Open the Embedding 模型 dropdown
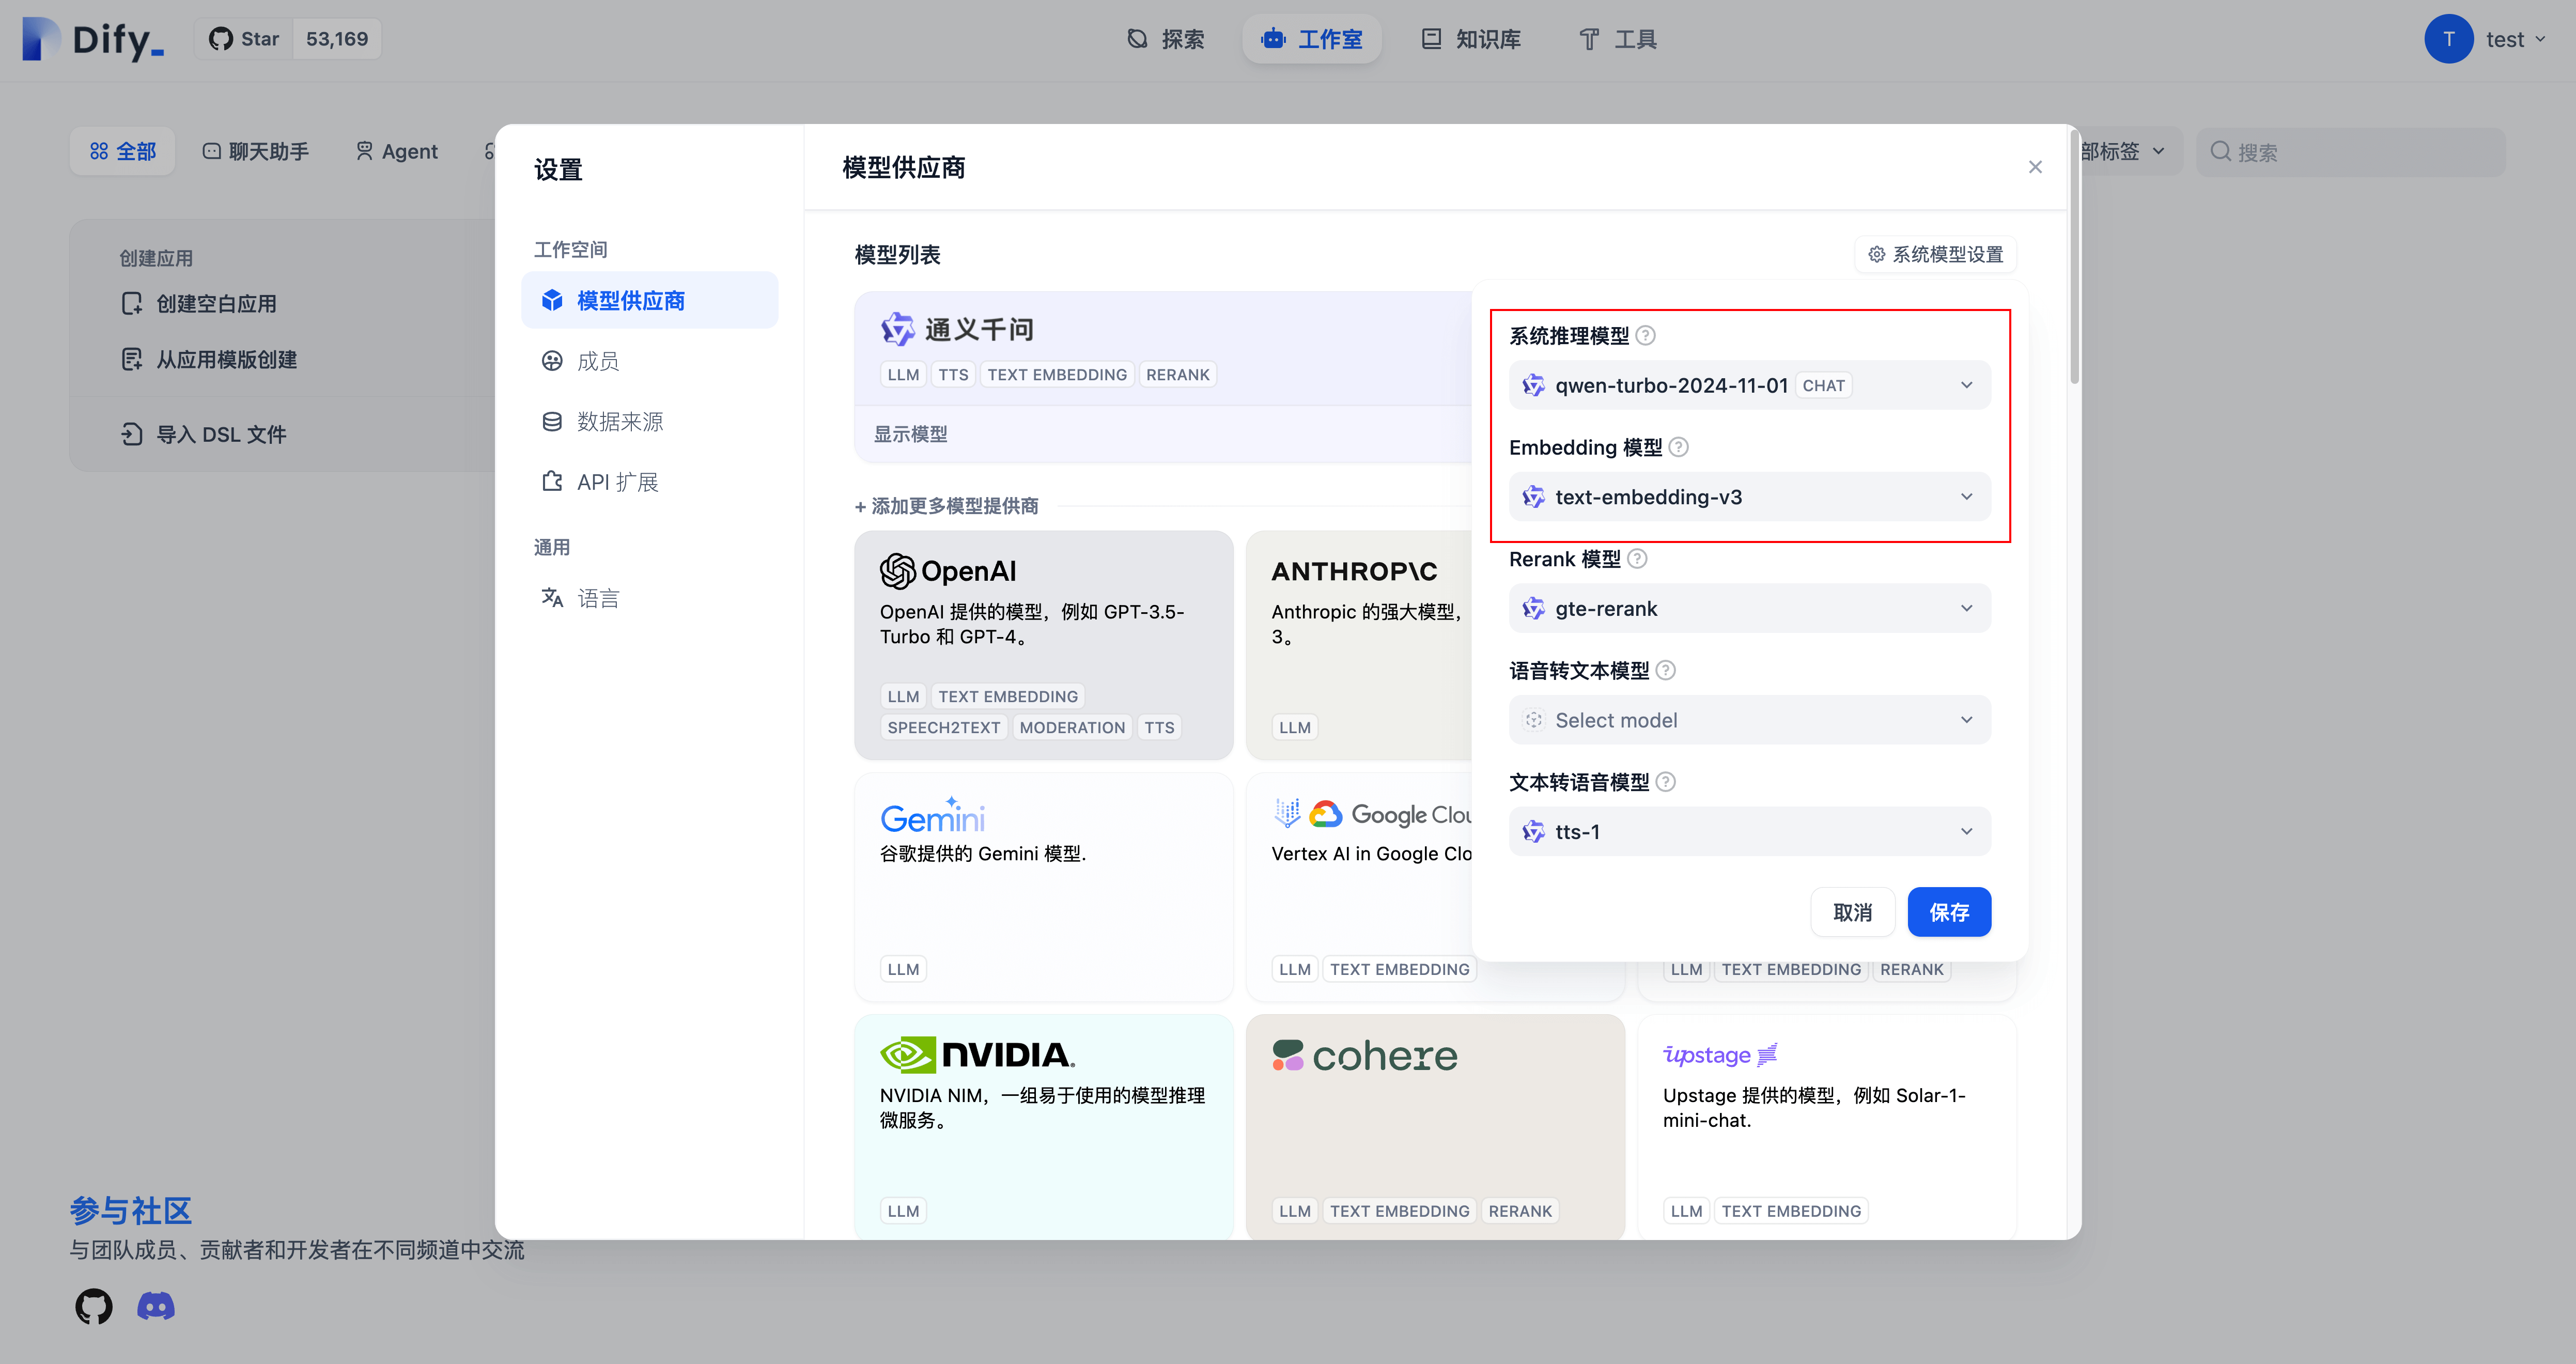 pos(1749,497)
